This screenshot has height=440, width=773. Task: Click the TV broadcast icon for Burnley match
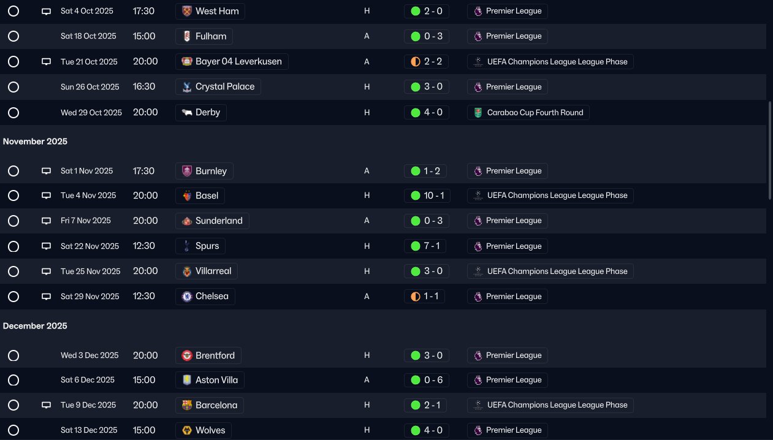click(46, 171)
